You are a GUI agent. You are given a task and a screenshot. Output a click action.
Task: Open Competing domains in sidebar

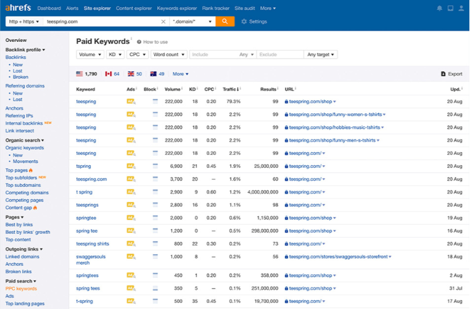point(27,192)
